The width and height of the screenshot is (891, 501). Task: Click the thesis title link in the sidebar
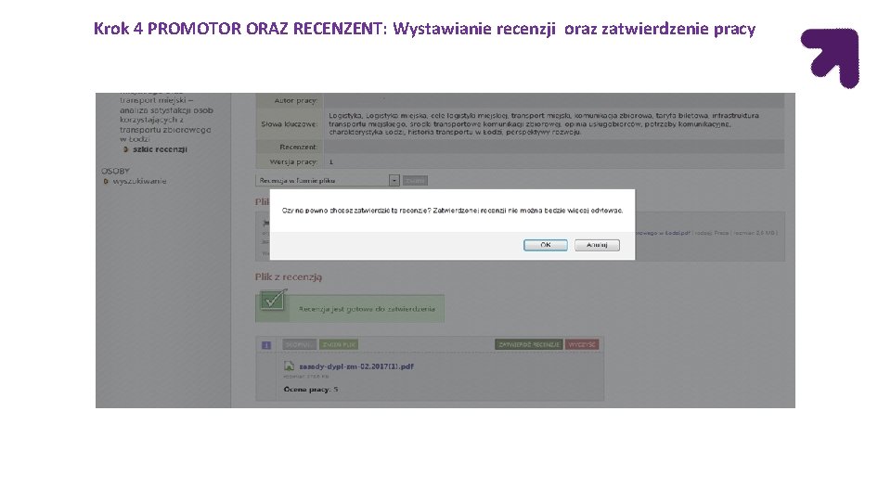point(165,116)
